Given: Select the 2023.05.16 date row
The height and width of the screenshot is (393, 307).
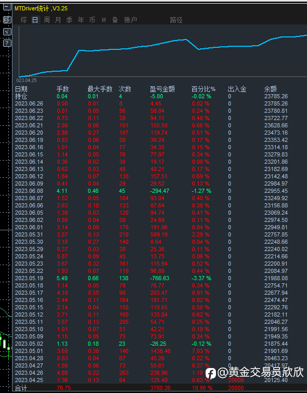Looking at the screenshot, I should [x=29, y=300].
